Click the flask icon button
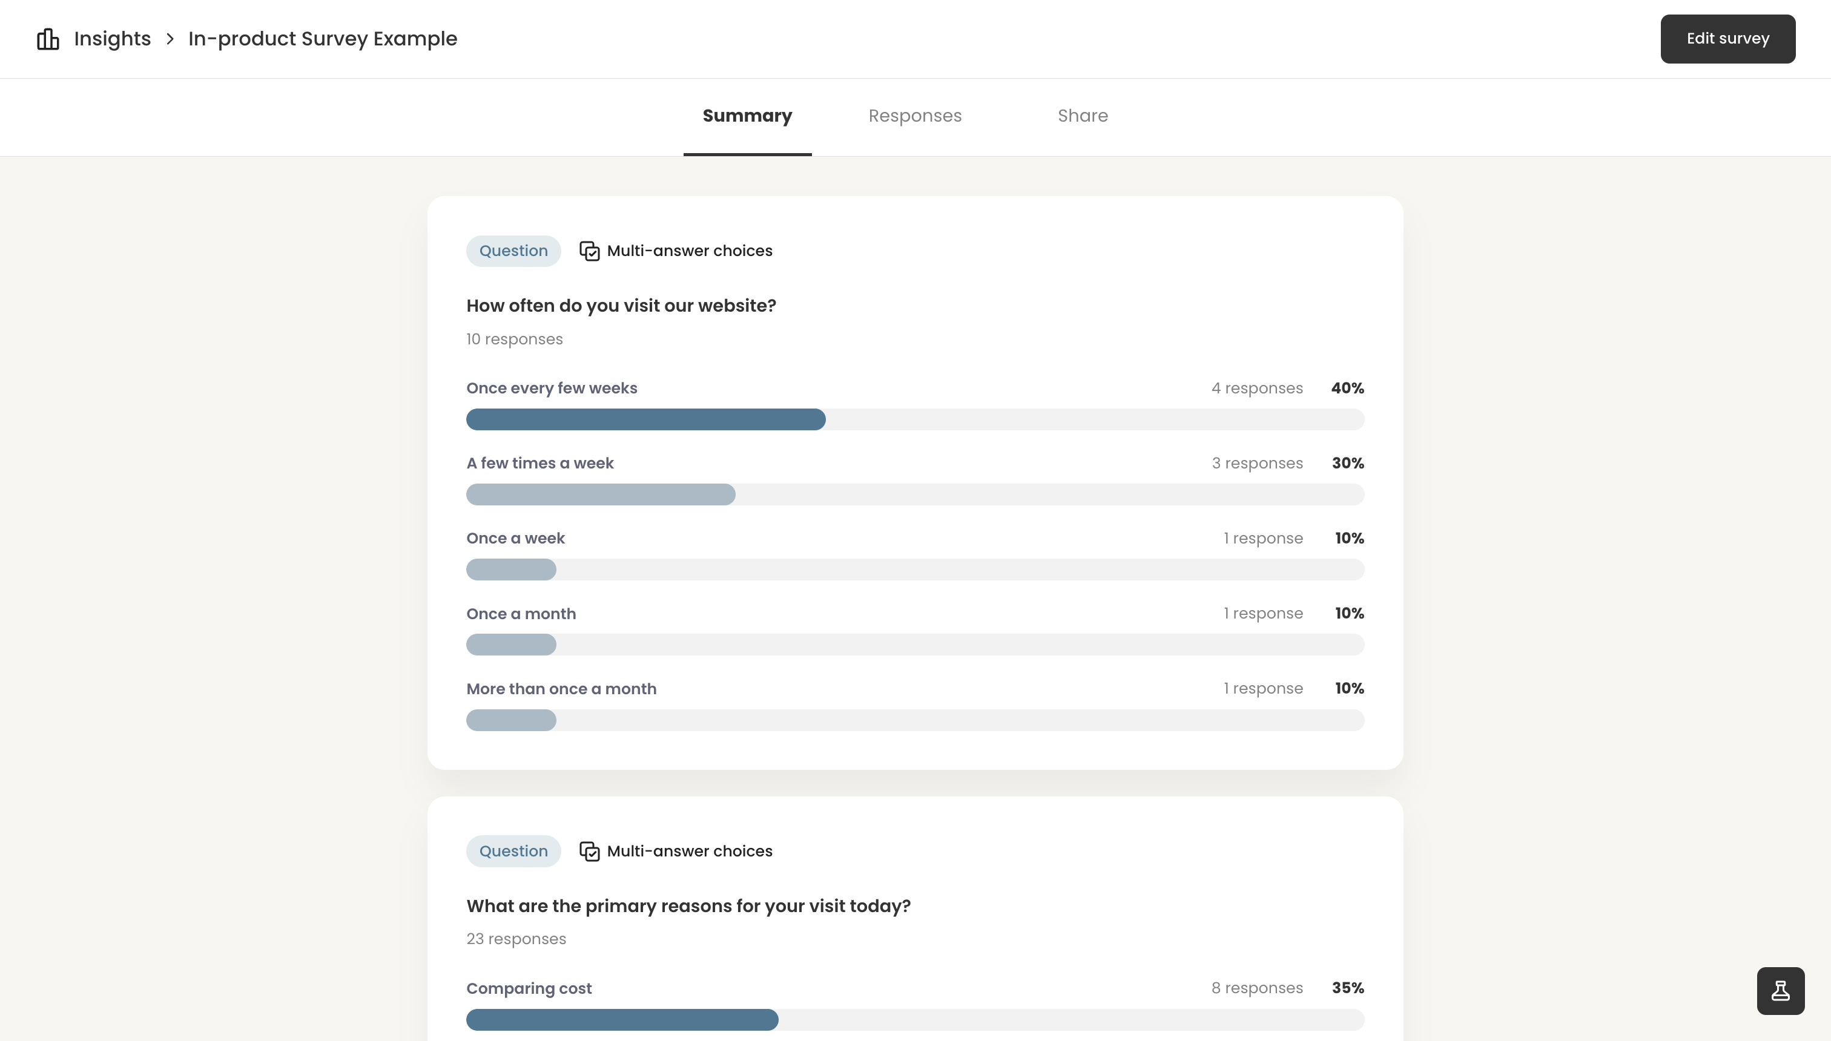The height and width of the screenshot is (1041, 1831). click(x=1780, y=990)
